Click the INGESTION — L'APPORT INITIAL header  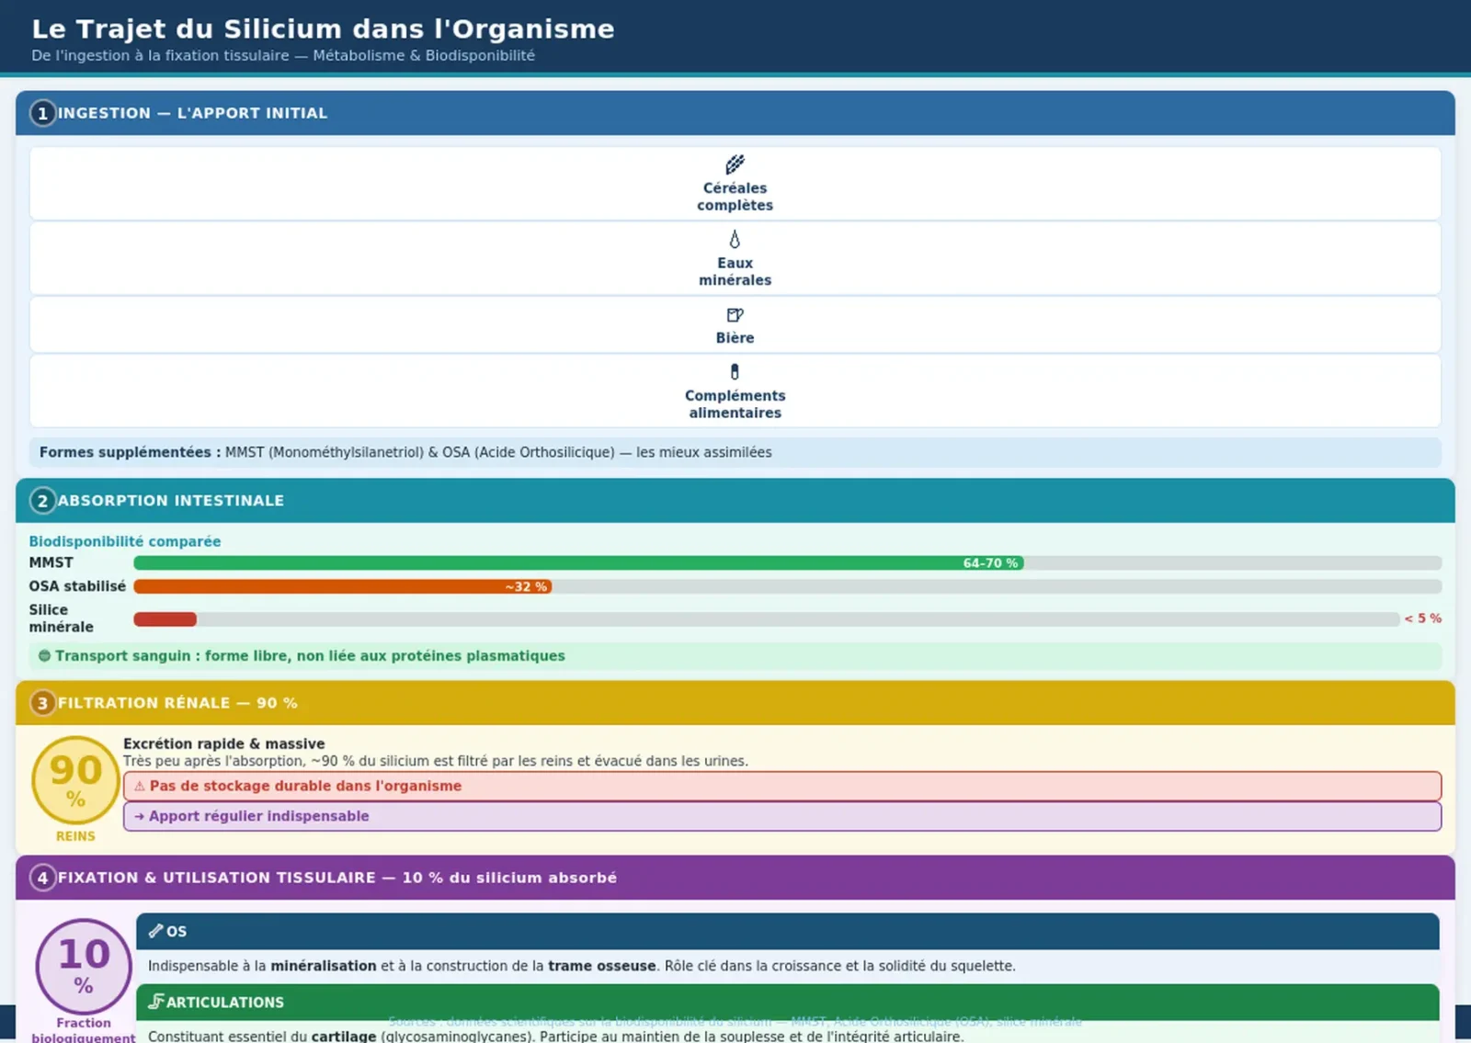(735, 113)
